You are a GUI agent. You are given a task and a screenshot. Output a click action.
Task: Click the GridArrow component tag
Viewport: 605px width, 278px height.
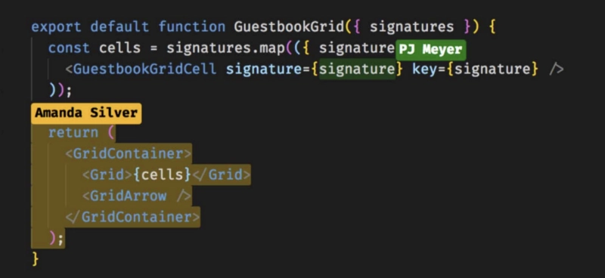pos(137,196)
